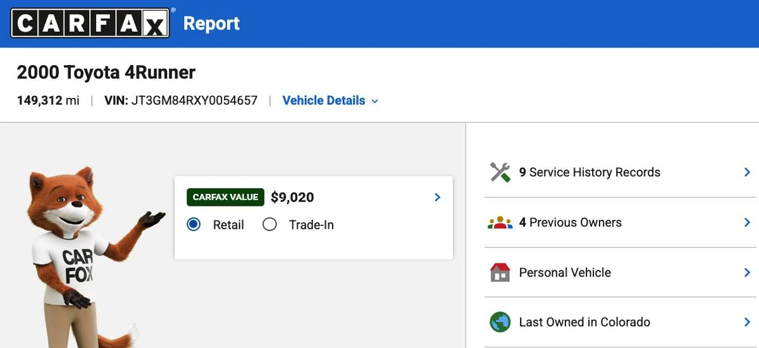This screenshot has width=759, height=348.
Task: Open Personal Vehicle chevron arrow
Action: [747, 272]
